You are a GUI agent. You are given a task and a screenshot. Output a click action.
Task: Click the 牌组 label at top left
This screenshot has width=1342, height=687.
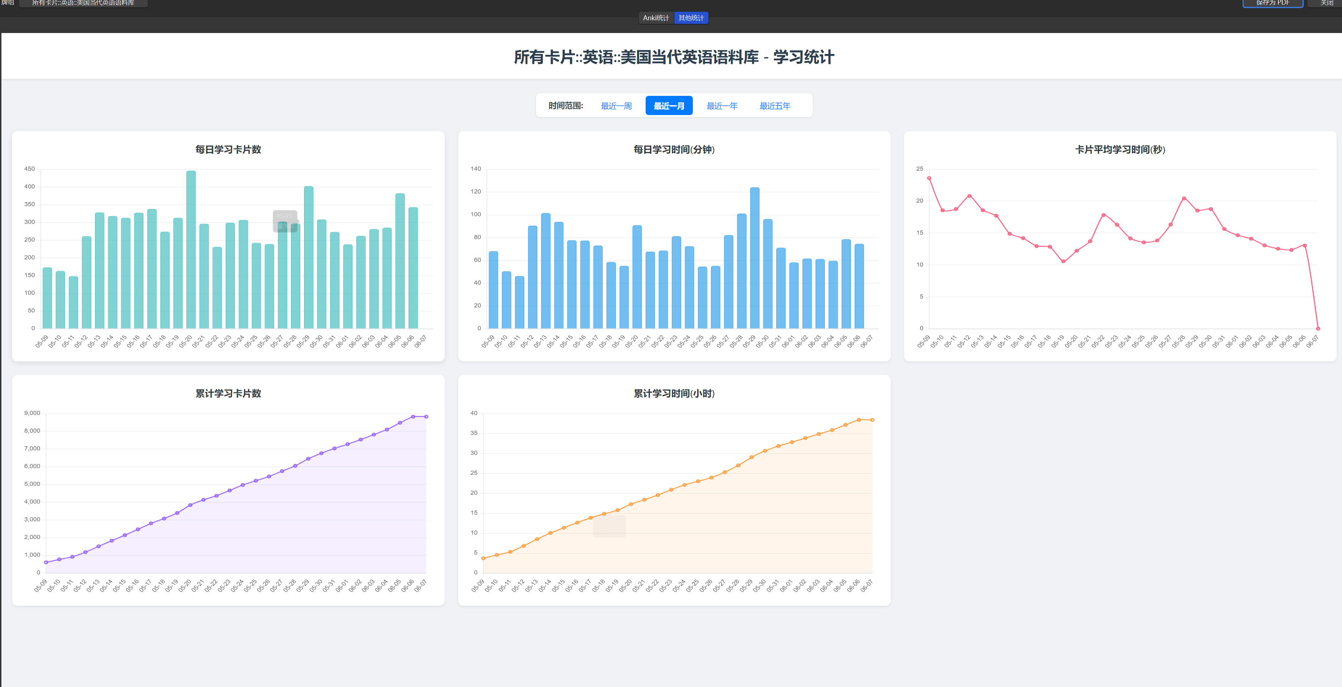coord(7,2)
